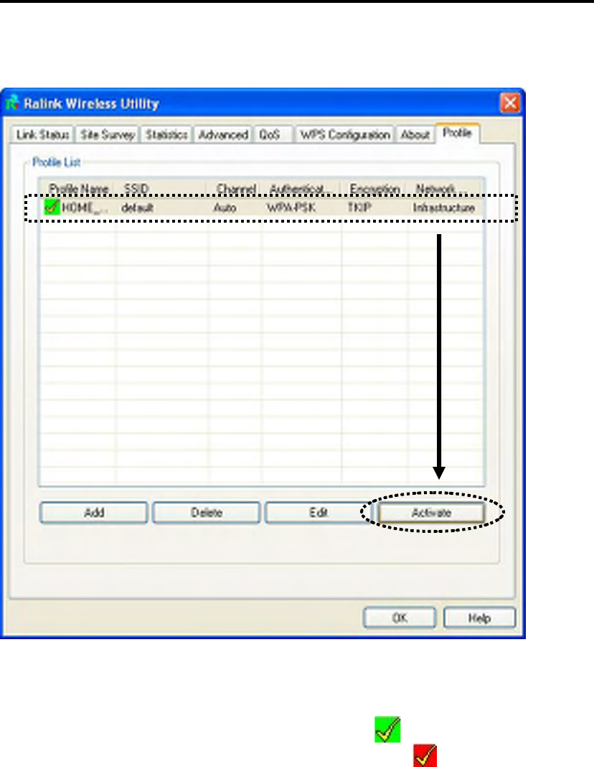Open Help from the bottom button
594x767 pixels.
click(x=479, y=618)
